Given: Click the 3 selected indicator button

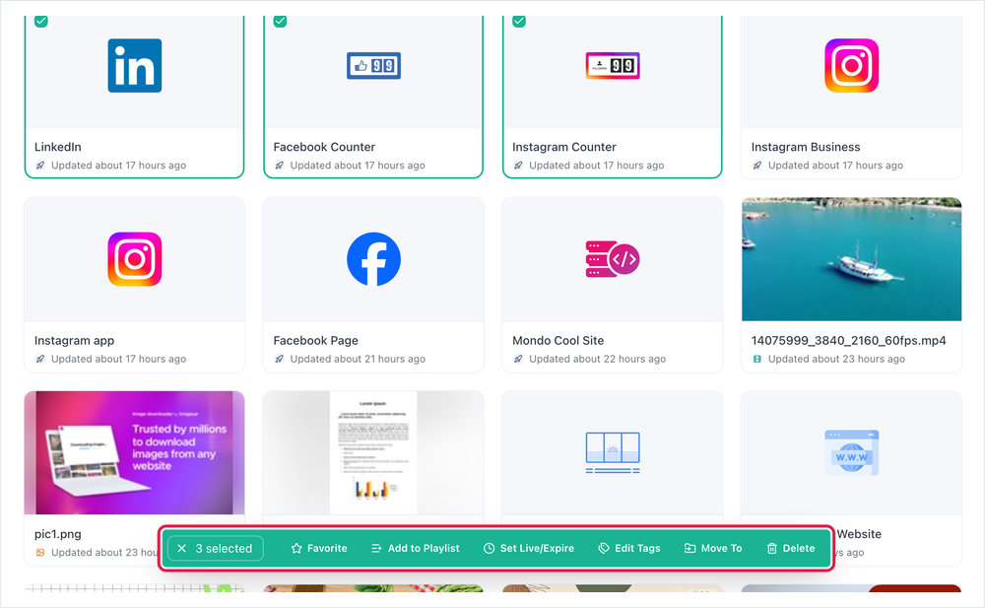Looking at the screenshot, I should tap(216, 548).
